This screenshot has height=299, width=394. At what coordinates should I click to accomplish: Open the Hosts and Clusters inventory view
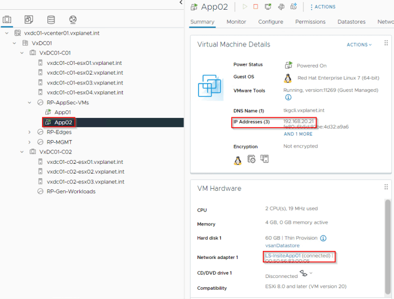tap(7, 19)
